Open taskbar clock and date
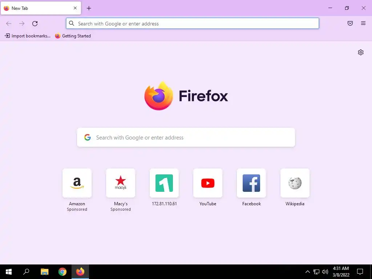The width and height of the screenshot is (372, 279). click(x=341, y=272)
